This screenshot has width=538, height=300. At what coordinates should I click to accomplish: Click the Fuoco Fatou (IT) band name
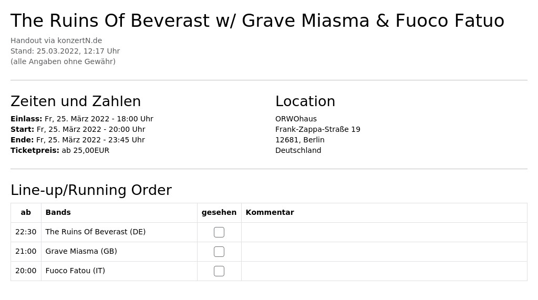75,271
